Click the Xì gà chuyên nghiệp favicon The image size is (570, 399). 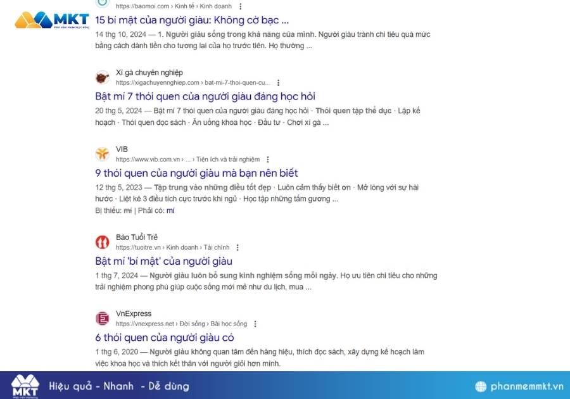[x=102, y=77]
